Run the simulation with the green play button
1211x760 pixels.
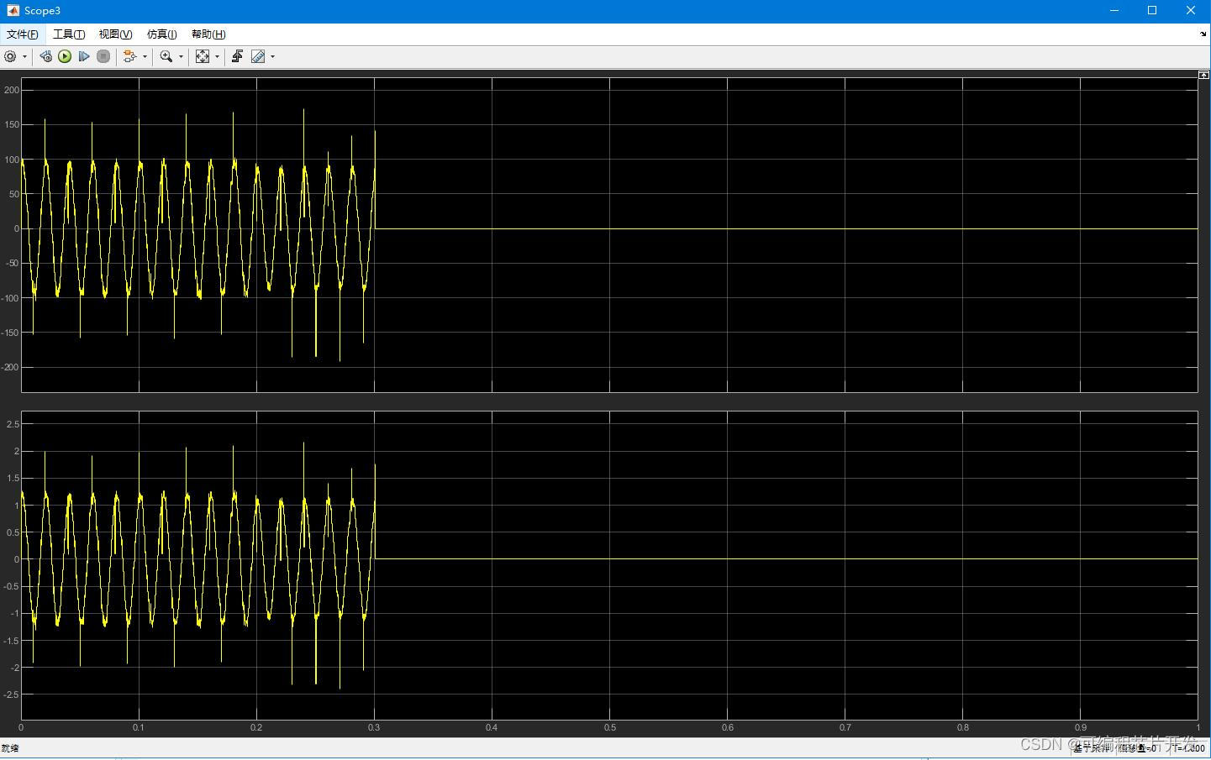pos(65,56)
